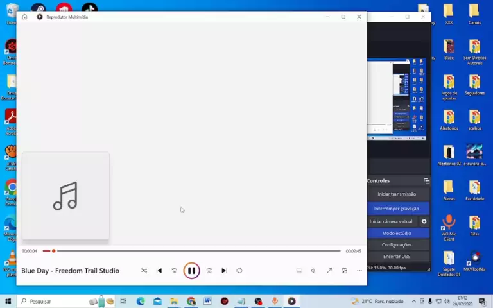Toggle shuffle playback

(144, 271)
